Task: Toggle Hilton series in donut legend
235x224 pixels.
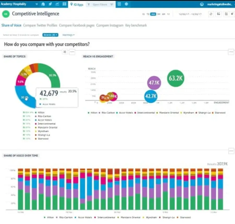Action: click(41, 113)
